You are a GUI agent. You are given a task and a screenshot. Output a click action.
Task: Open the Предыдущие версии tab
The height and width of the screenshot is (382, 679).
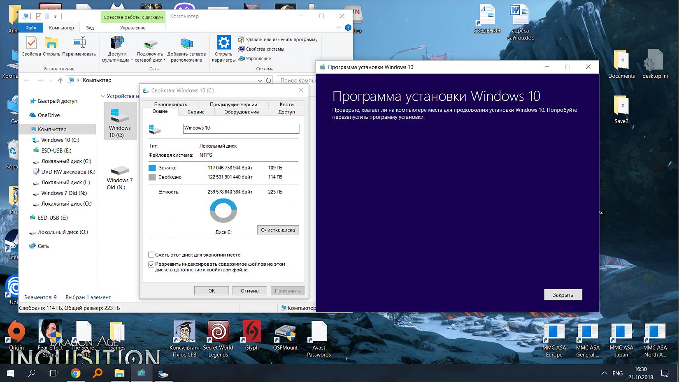[x=233, y=104]
